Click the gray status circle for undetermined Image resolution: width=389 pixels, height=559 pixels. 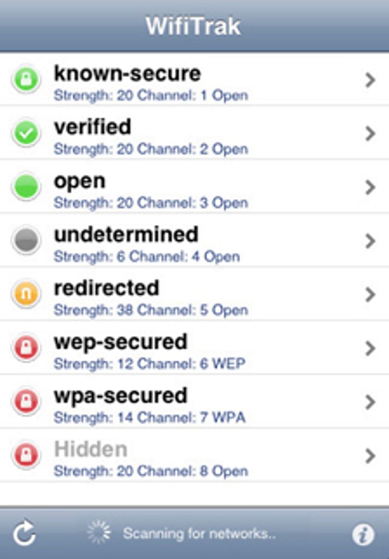pyautogui.click(x=26, y=240)
